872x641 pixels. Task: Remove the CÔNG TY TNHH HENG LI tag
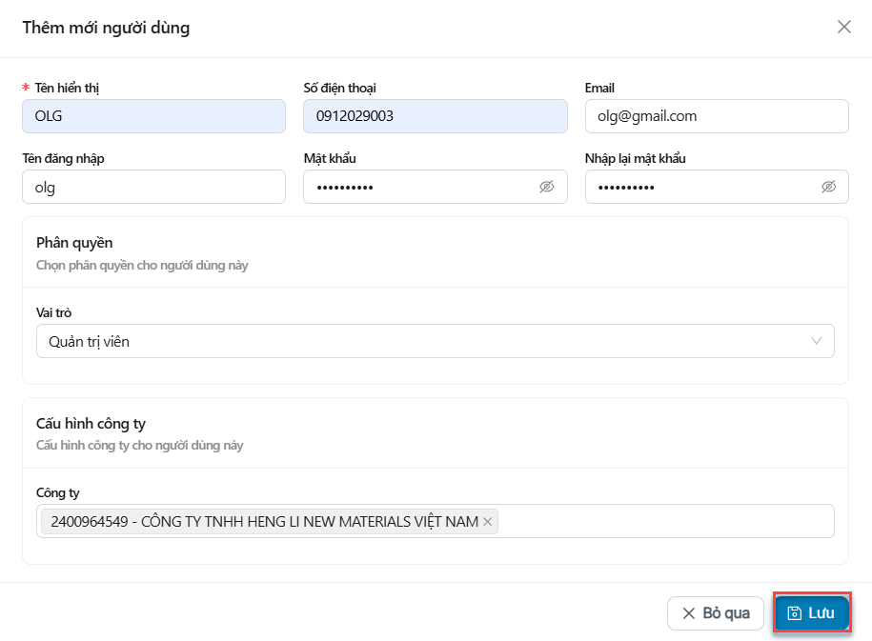click(488, 522)
